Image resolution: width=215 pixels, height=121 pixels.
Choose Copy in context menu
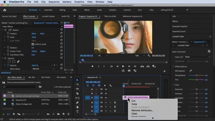134,104
